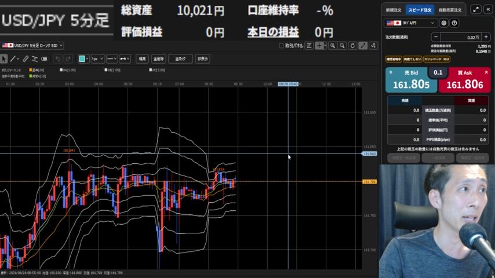This screenshot has height=278, width=495.
Task: Click the 161.799 current price label
Action: tap(369, 182)
